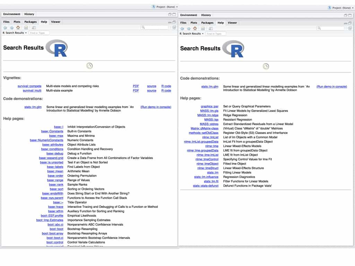
Task: Open methods::setOldClass help page
Action: (x=204, y=133)
